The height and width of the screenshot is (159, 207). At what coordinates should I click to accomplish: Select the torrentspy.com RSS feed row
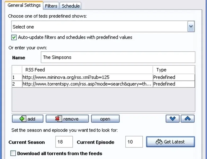coord(103,84)
